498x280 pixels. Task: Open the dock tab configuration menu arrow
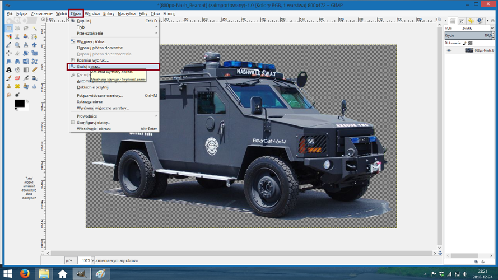pyautogui.click(x=492, y=21)
